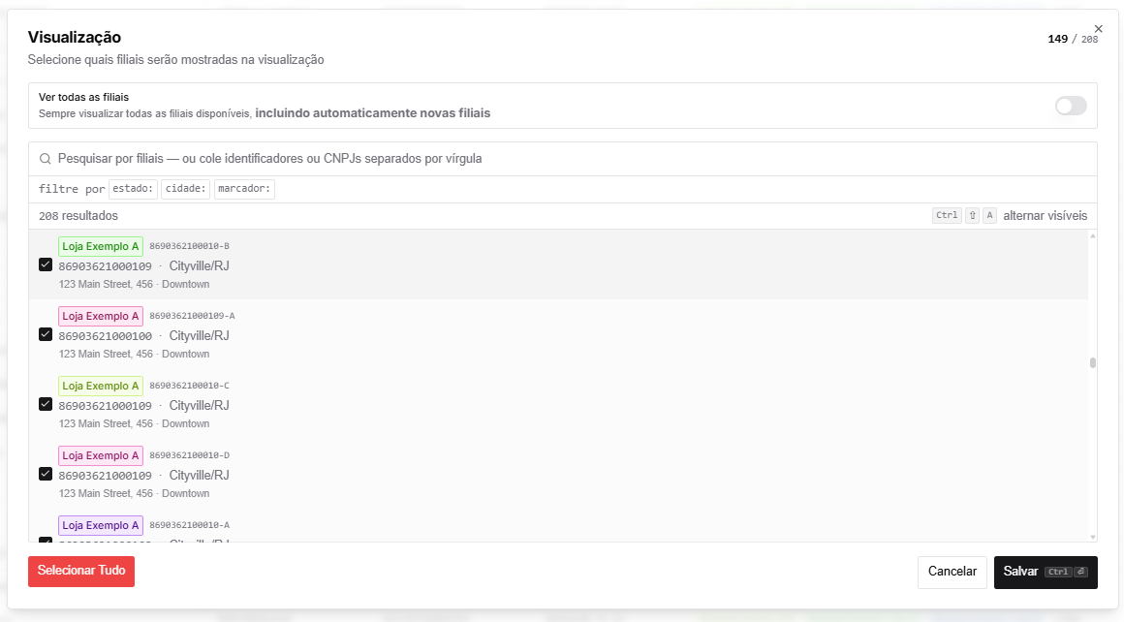Screen dimensions: 1124x622
Task: Click the green 'Loja Exemplo A' tag in first row
Action: (x=101, y=246)
